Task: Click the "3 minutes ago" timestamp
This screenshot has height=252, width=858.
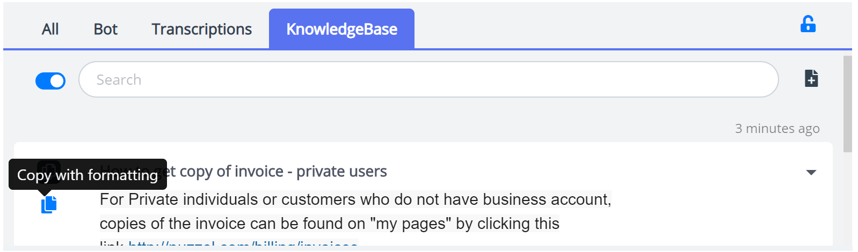Action: [x=777, y=129]
